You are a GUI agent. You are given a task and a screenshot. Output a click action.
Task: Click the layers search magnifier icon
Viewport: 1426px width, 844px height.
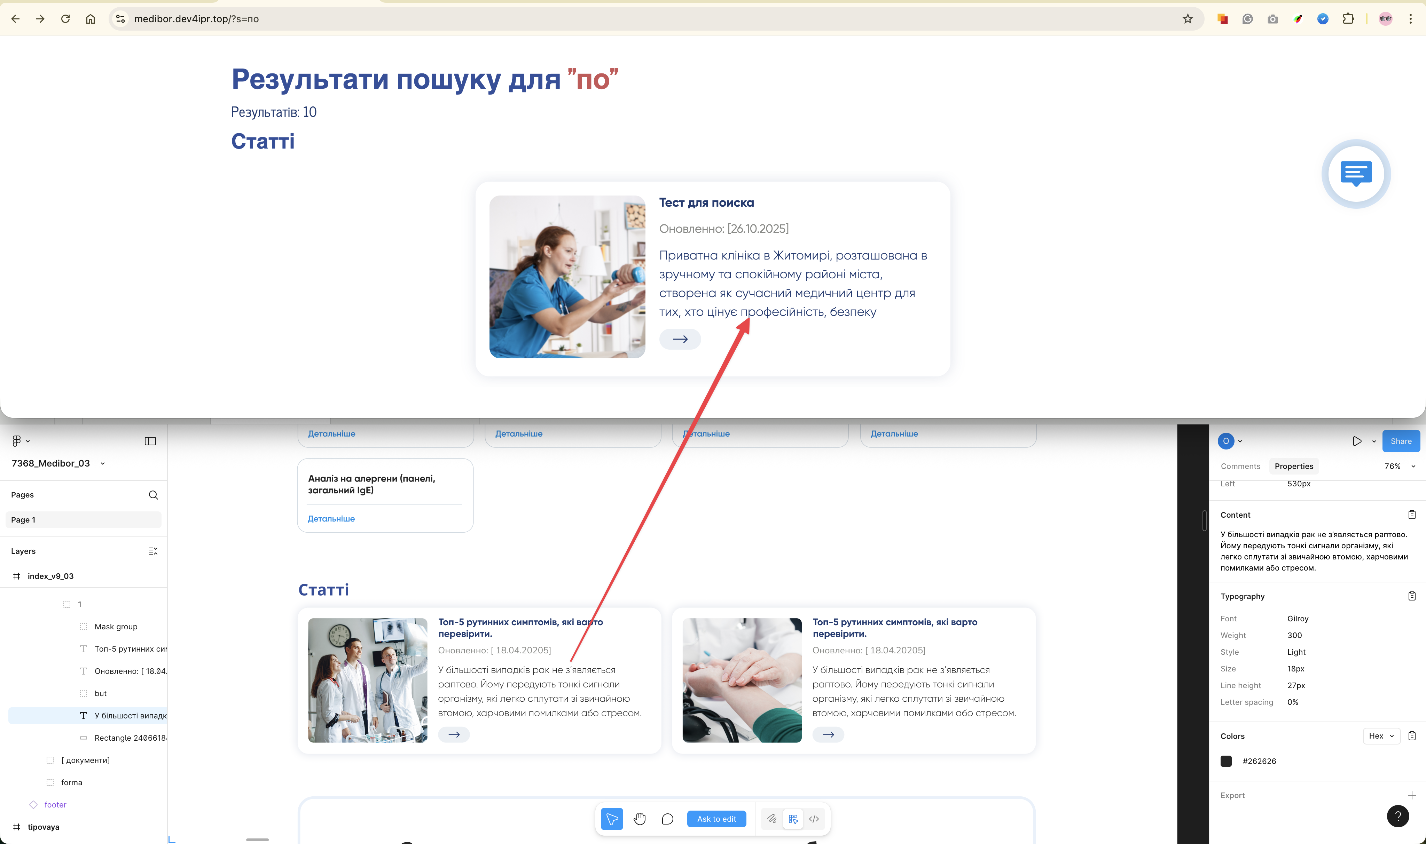coord(153,495)
